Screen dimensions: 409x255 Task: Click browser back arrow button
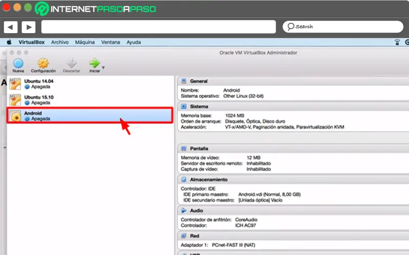[10, 27]
